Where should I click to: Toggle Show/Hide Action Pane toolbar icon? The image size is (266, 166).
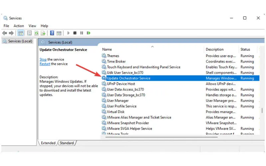(x=59, y=33)
